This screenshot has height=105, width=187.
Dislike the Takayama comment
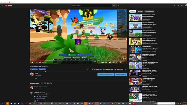click(37, 97)
